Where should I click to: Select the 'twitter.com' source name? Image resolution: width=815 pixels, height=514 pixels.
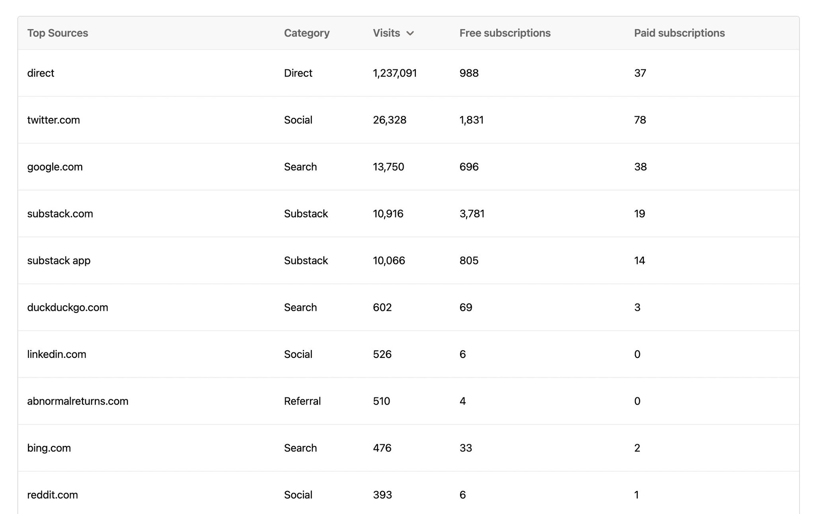point(53,120)
